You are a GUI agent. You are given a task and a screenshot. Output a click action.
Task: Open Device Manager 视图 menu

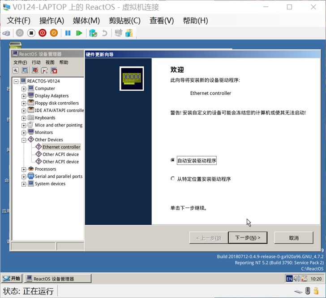tap(50, 62)
